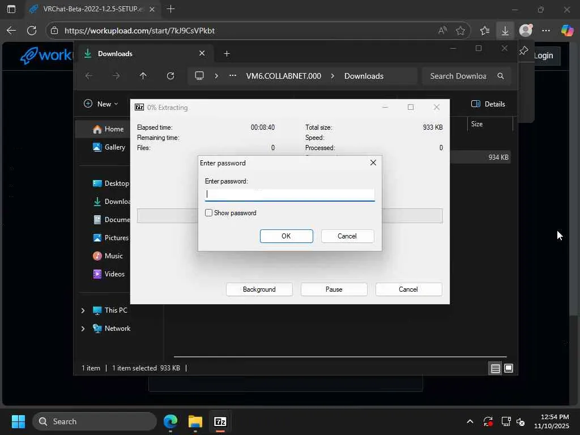The height and width of the screenshot is (435, 580).
Task: Open 7-Zip from the taskbar
Action: 220,421
